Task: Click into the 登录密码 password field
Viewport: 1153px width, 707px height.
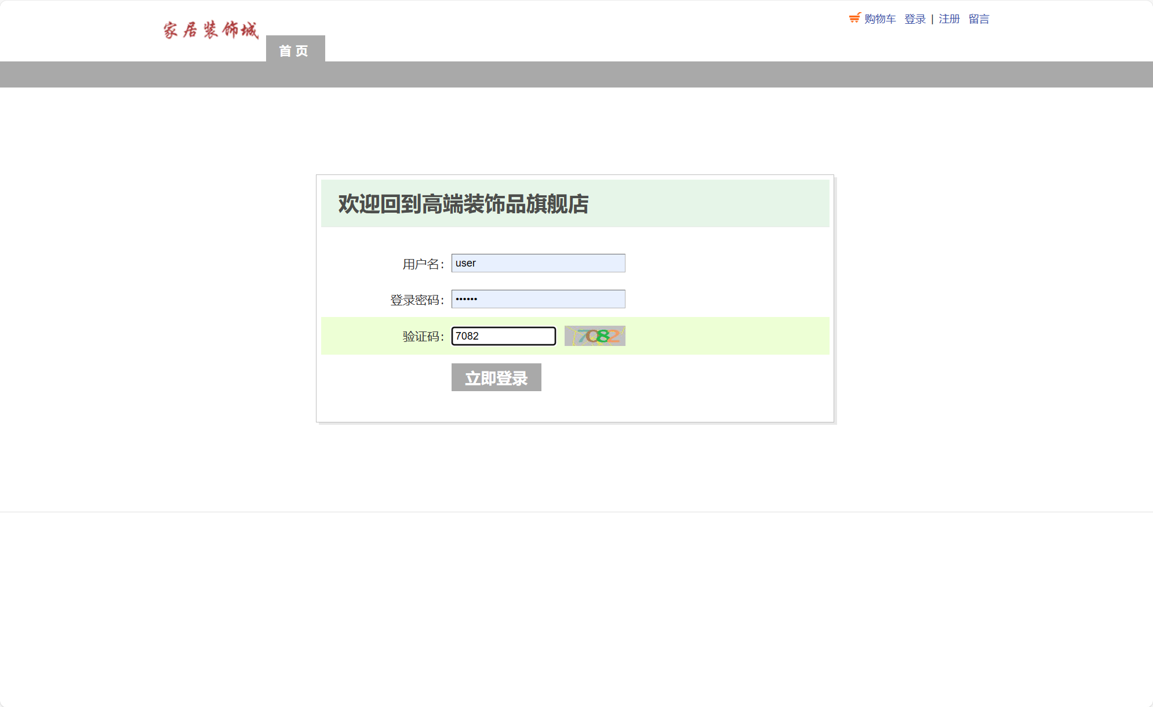Action: pos(538,299)
